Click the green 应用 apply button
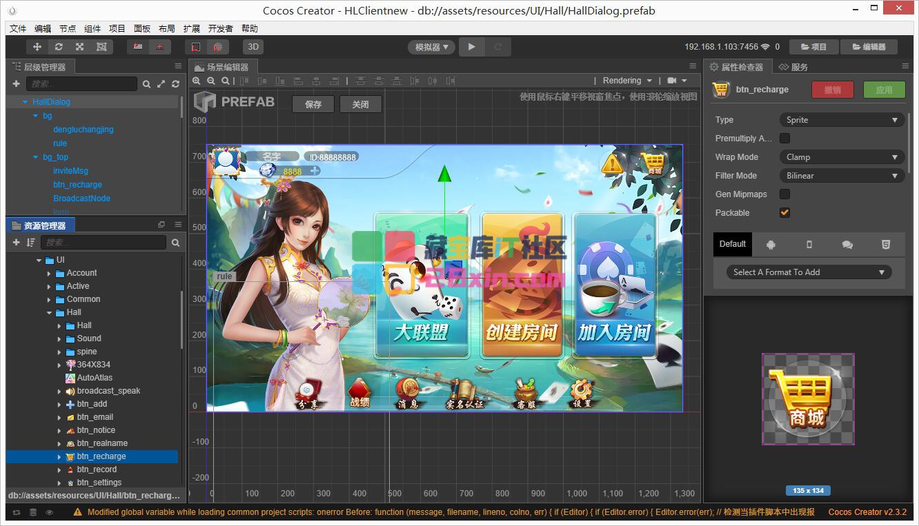919x526 pixels. [x=885, y=90]
